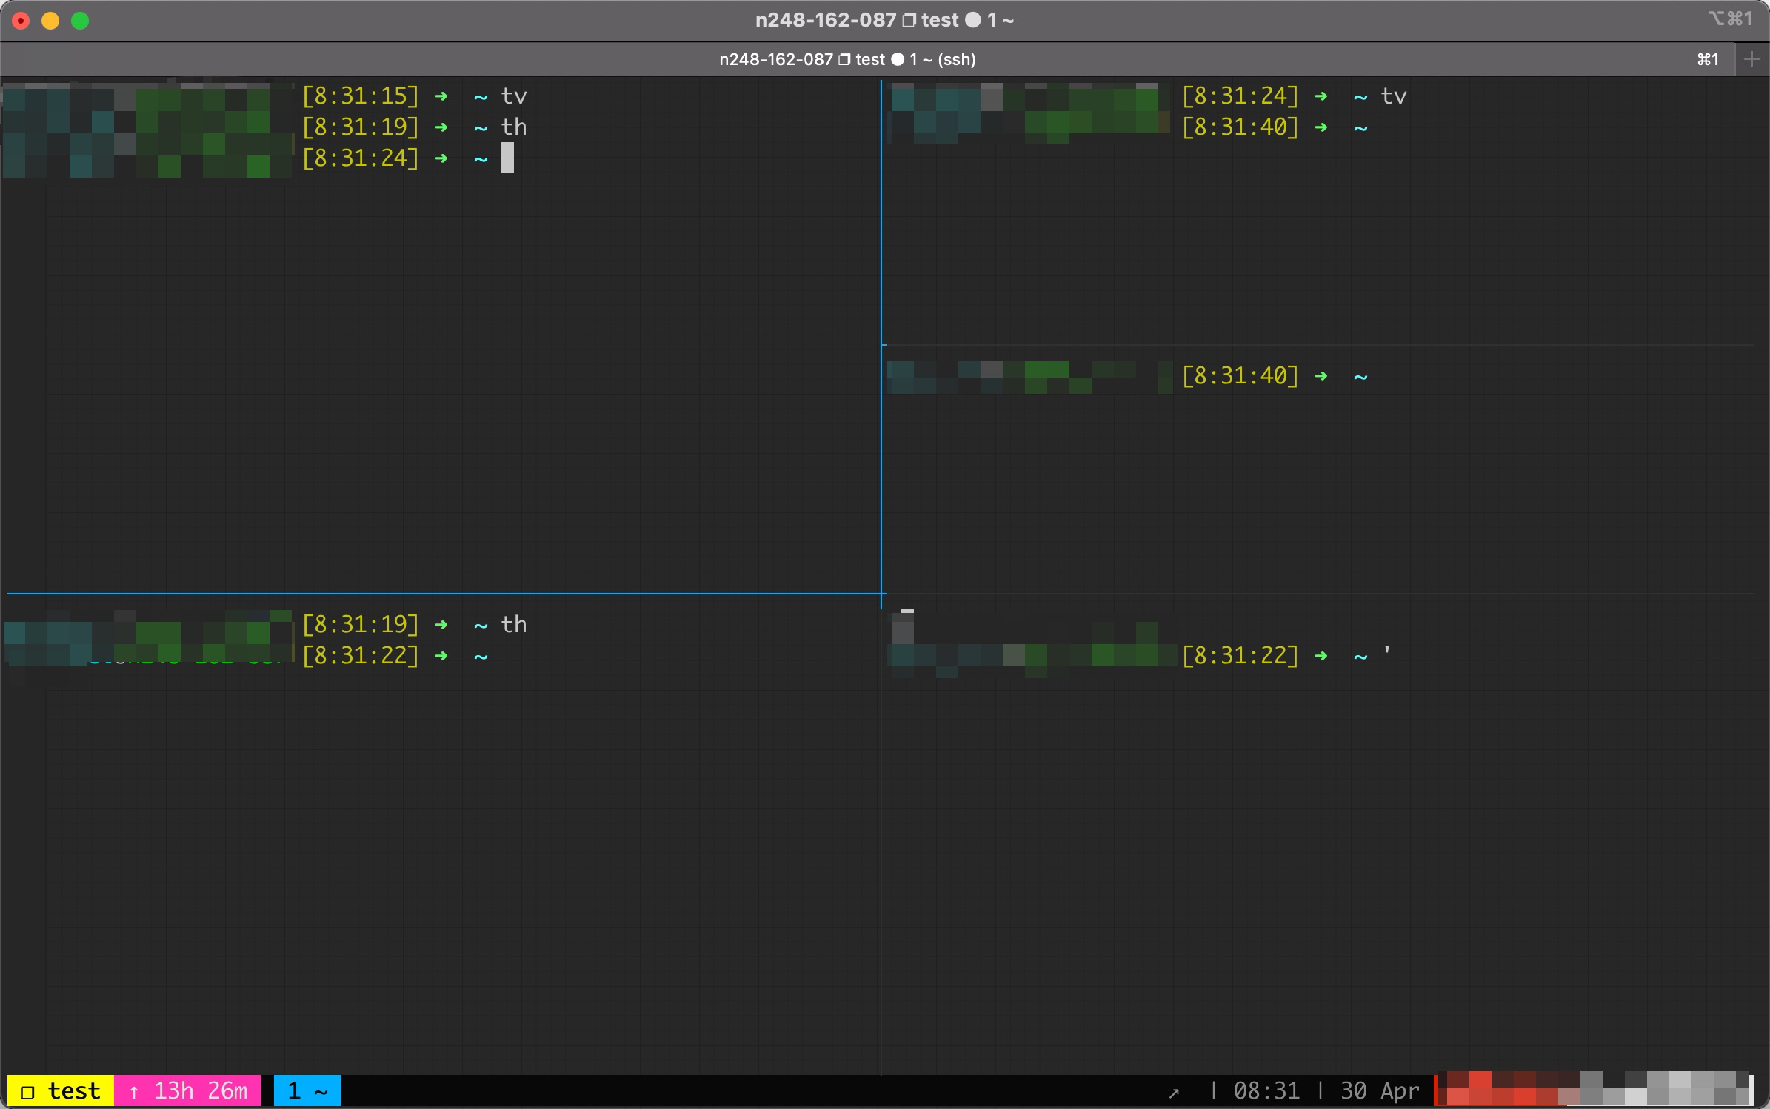Click the ⌘1 shortcut label on the tab
The image size is (1770, 1109).
click(1709, 60)
